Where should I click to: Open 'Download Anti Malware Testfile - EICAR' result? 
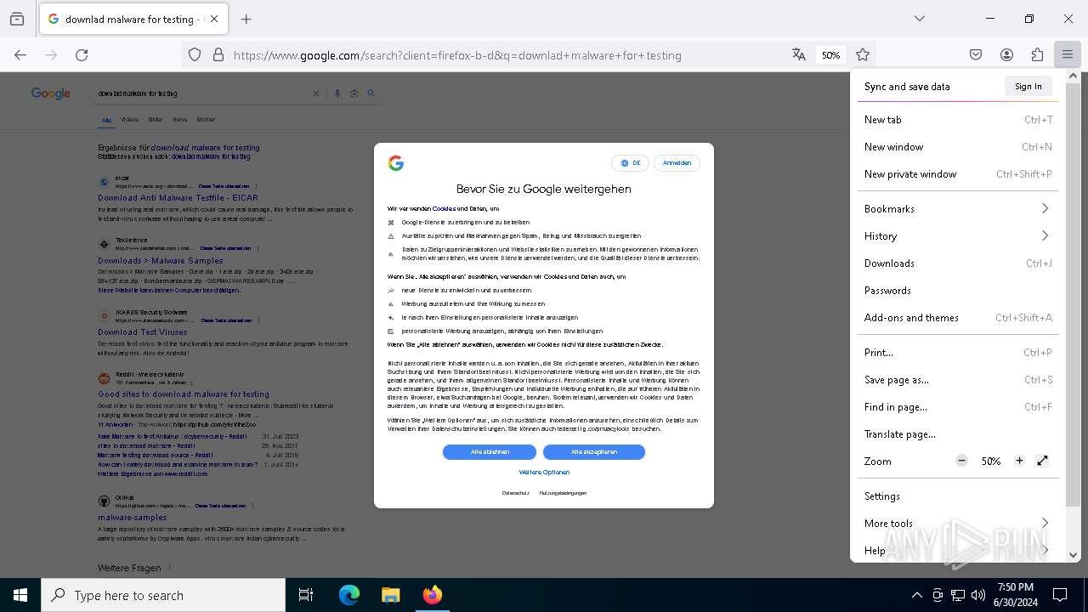coord(178,198)
